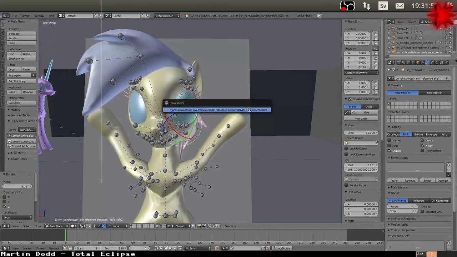Open the File menu
This screenshot has width=457, height=257.
point(14,16)
